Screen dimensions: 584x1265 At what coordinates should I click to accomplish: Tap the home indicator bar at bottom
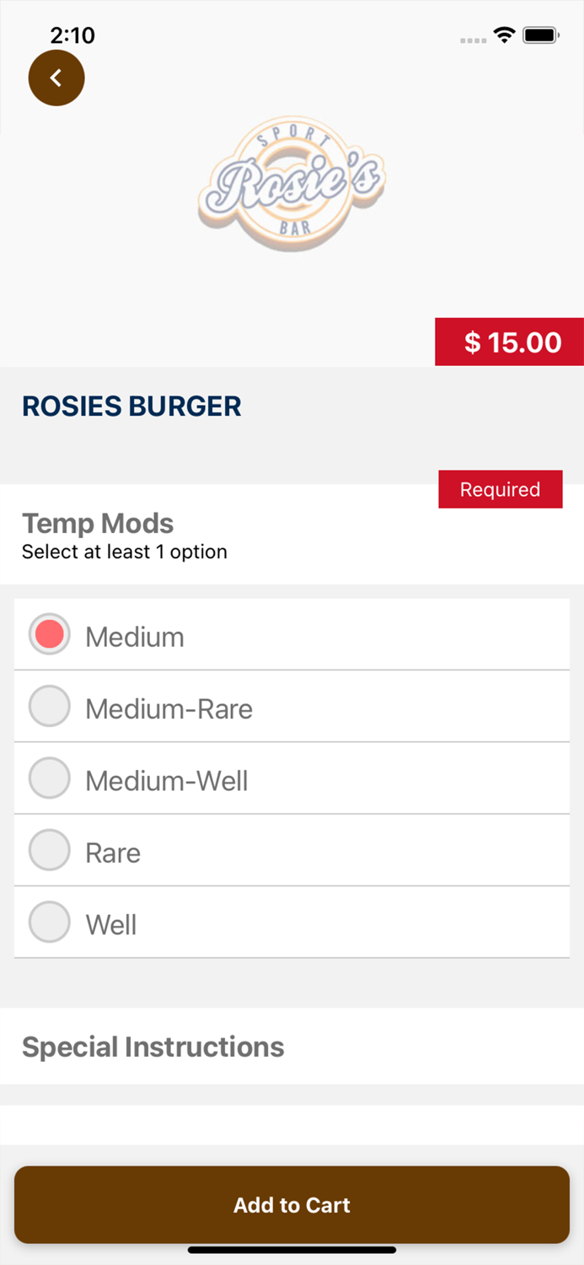point(292,1251)
